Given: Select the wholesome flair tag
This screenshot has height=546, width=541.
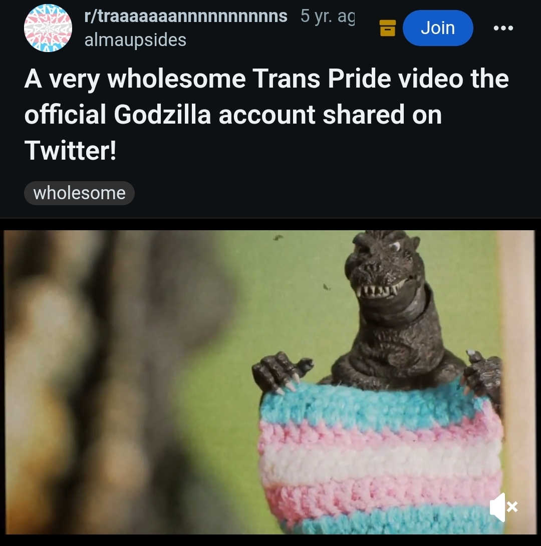Looking at the screenshot, I should [79, 193].
